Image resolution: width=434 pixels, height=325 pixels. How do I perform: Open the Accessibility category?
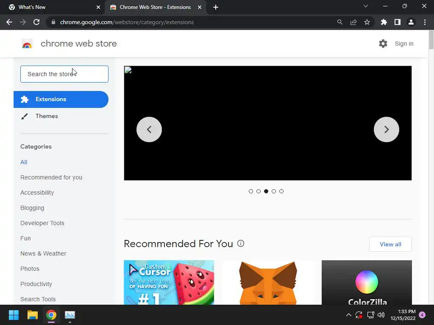(37, 193)
